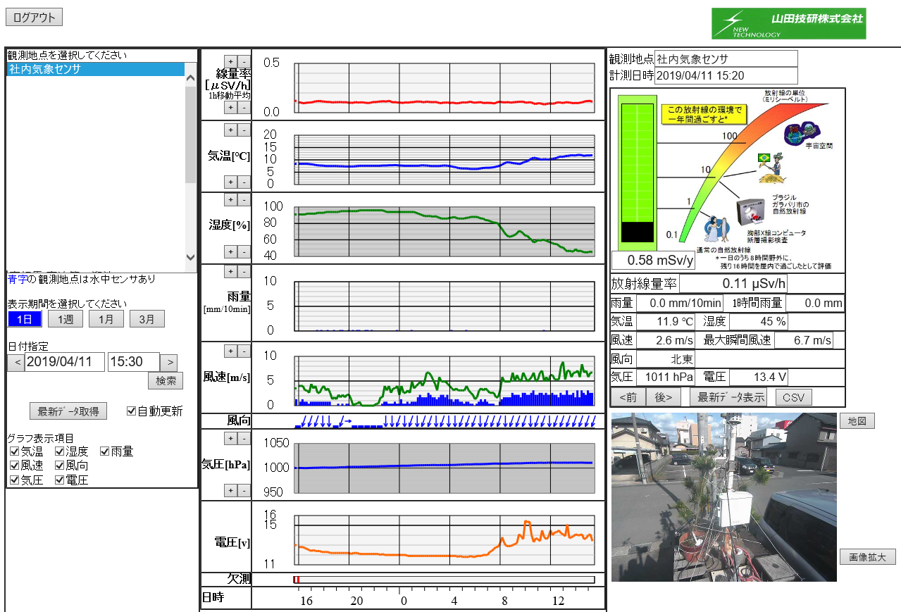Go to previous date with the < arrow
The height and width of the screenshot is (612, 901).
click(15, 363)
